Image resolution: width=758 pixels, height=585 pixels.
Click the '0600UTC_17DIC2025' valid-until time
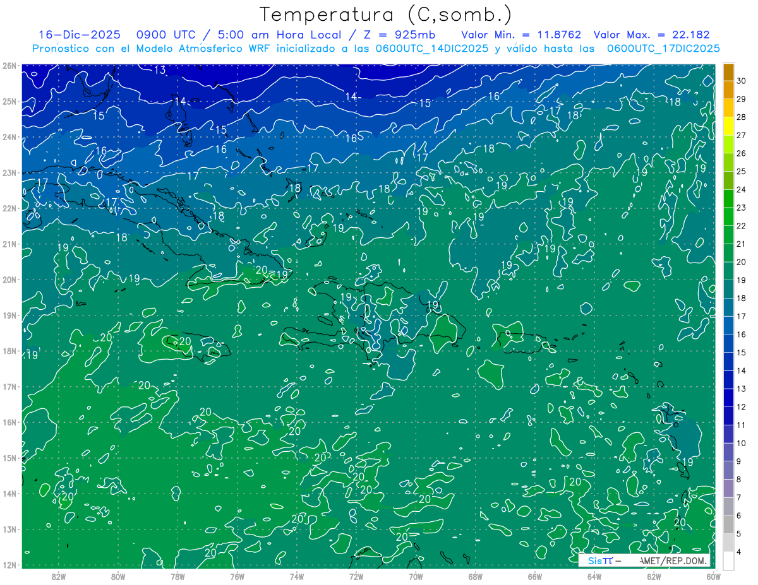click(663, 49)
